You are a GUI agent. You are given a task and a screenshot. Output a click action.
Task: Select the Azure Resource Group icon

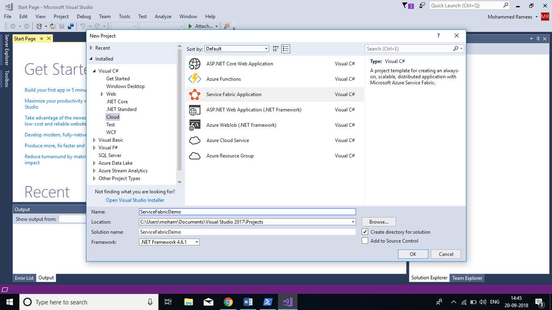point(195,156)
